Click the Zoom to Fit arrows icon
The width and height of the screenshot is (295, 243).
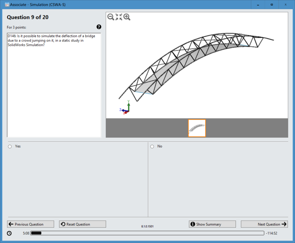click(x=119, y=17)
